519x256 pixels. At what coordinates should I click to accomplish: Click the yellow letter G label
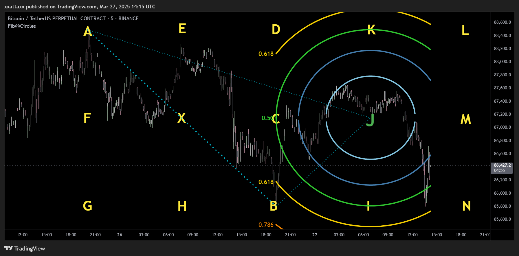(87, 206)
